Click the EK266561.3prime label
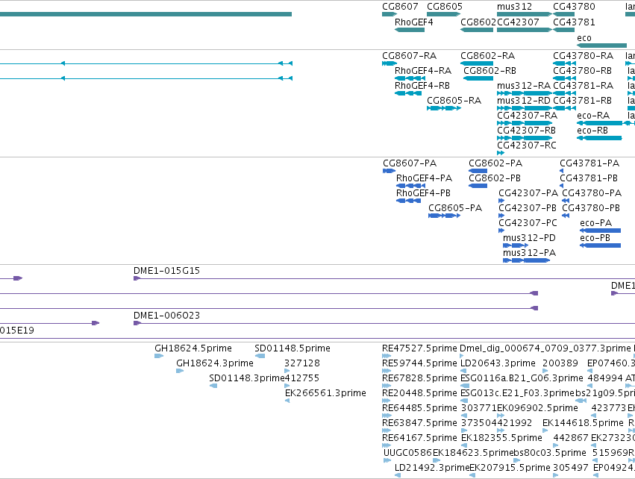Image resolution: width=635 pixels, height=479 pixels. click(325, 393)
